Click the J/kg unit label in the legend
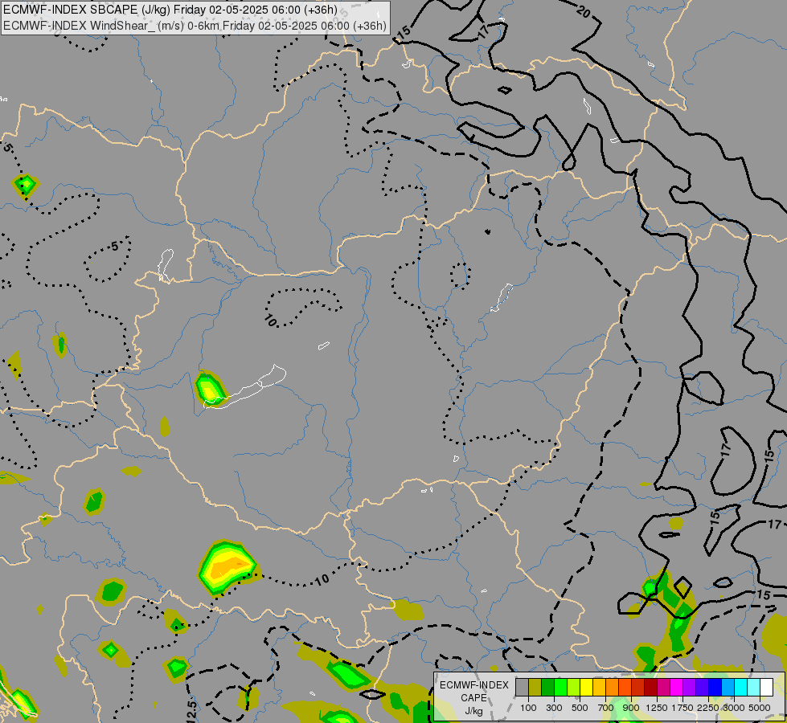Viewport: 787px width, 723px height. 473,712
